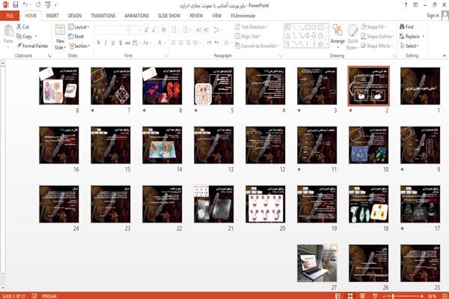Open the Shape Effects dropdown
Image resolution: width=449 pixels, height=299 pixels.
tap(377, 46)
